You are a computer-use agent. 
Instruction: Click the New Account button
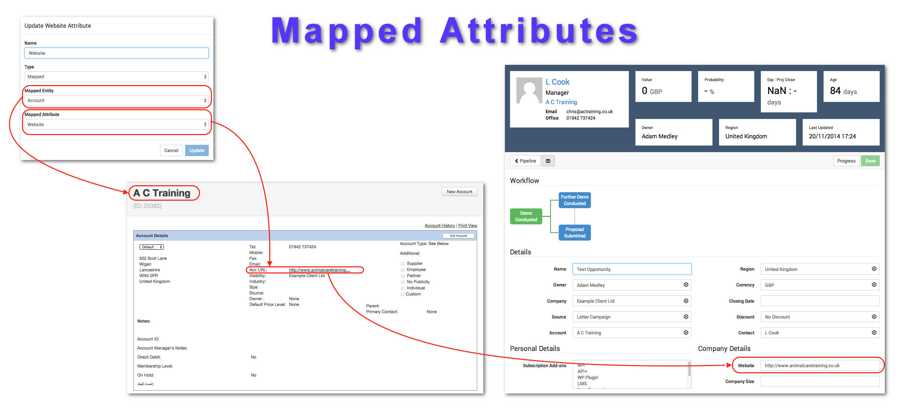pyautogui.click(x=459, y=192)
